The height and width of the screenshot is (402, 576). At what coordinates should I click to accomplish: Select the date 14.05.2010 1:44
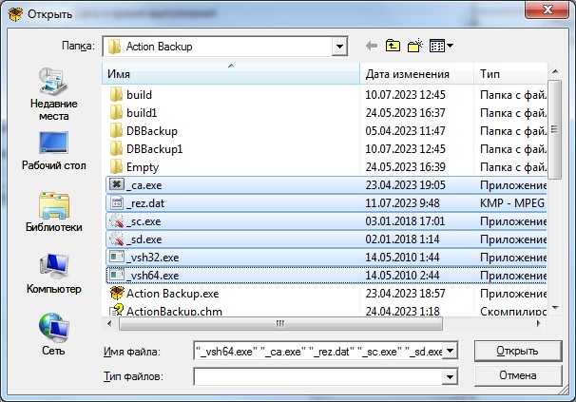402,257
